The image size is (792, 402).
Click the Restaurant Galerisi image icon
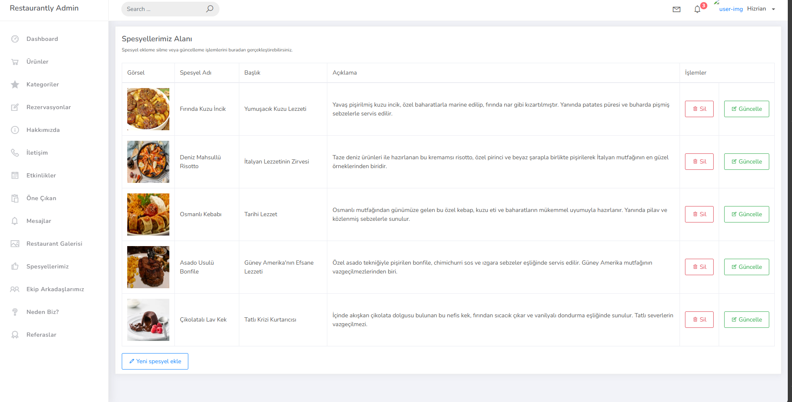(15, 244)
